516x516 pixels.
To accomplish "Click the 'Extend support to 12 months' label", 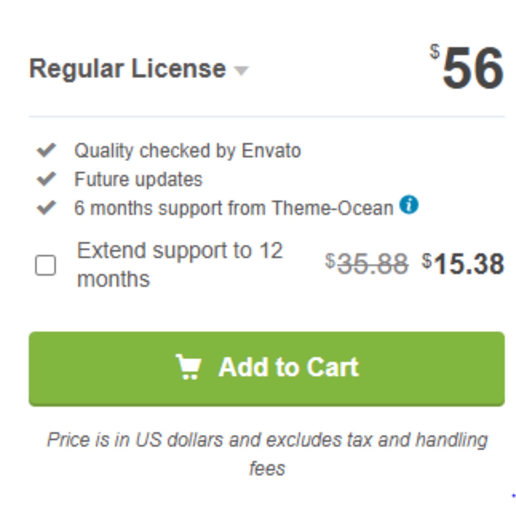I will click(180, 264).
